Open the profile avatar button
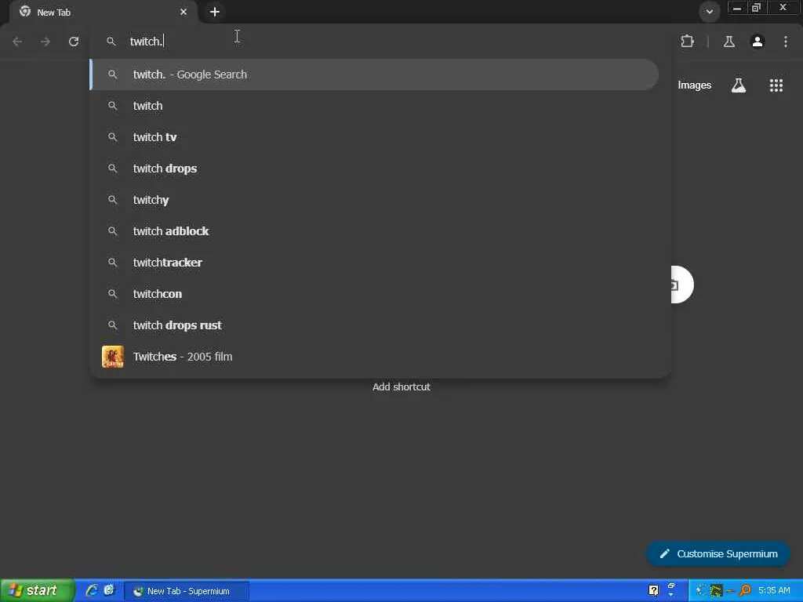 pyautogui.click(x=758, y=42)
